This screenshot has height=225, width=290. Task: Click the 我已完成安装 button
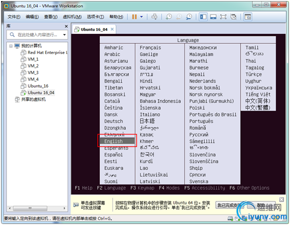pyautogui.click(x=230, y=205)
